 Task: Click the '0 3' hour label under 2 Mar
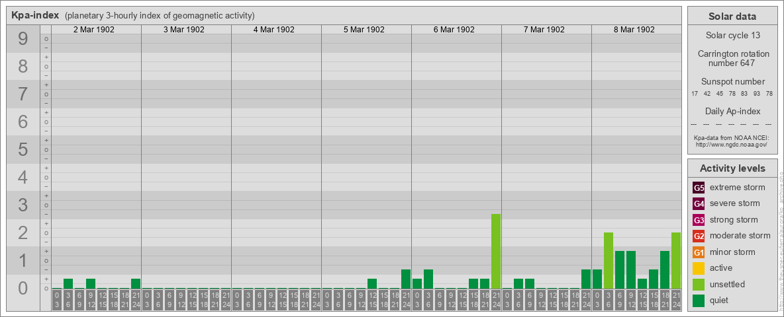click(57, 300)
